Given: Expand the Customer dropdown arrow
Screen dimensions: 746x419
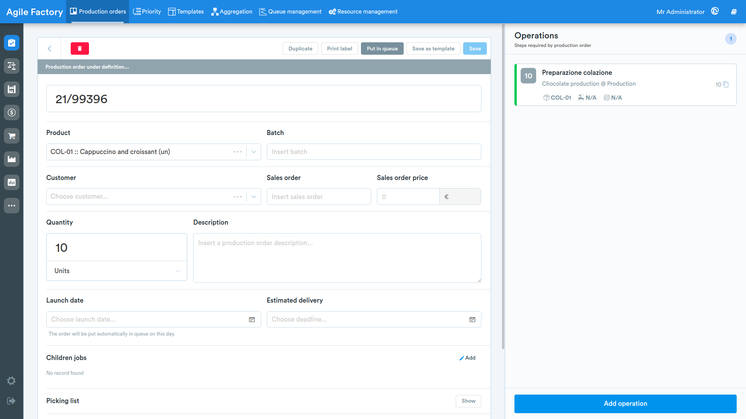Looking at the screenshot, I should pyautogui.click(x=254, y=197).
